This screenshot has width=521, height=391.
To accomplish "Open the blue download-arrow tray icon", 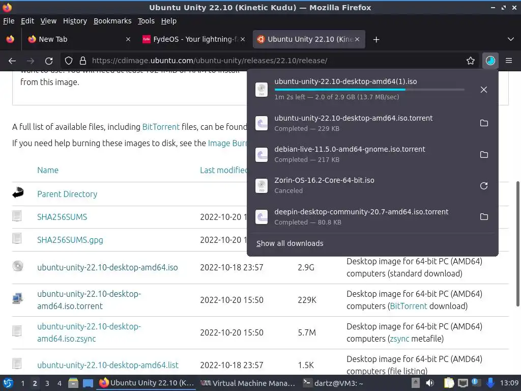I will click(x=490, y=383).
